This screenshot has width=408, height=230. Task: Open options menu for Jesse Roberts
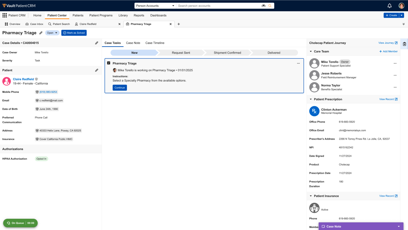coord(395,75)
